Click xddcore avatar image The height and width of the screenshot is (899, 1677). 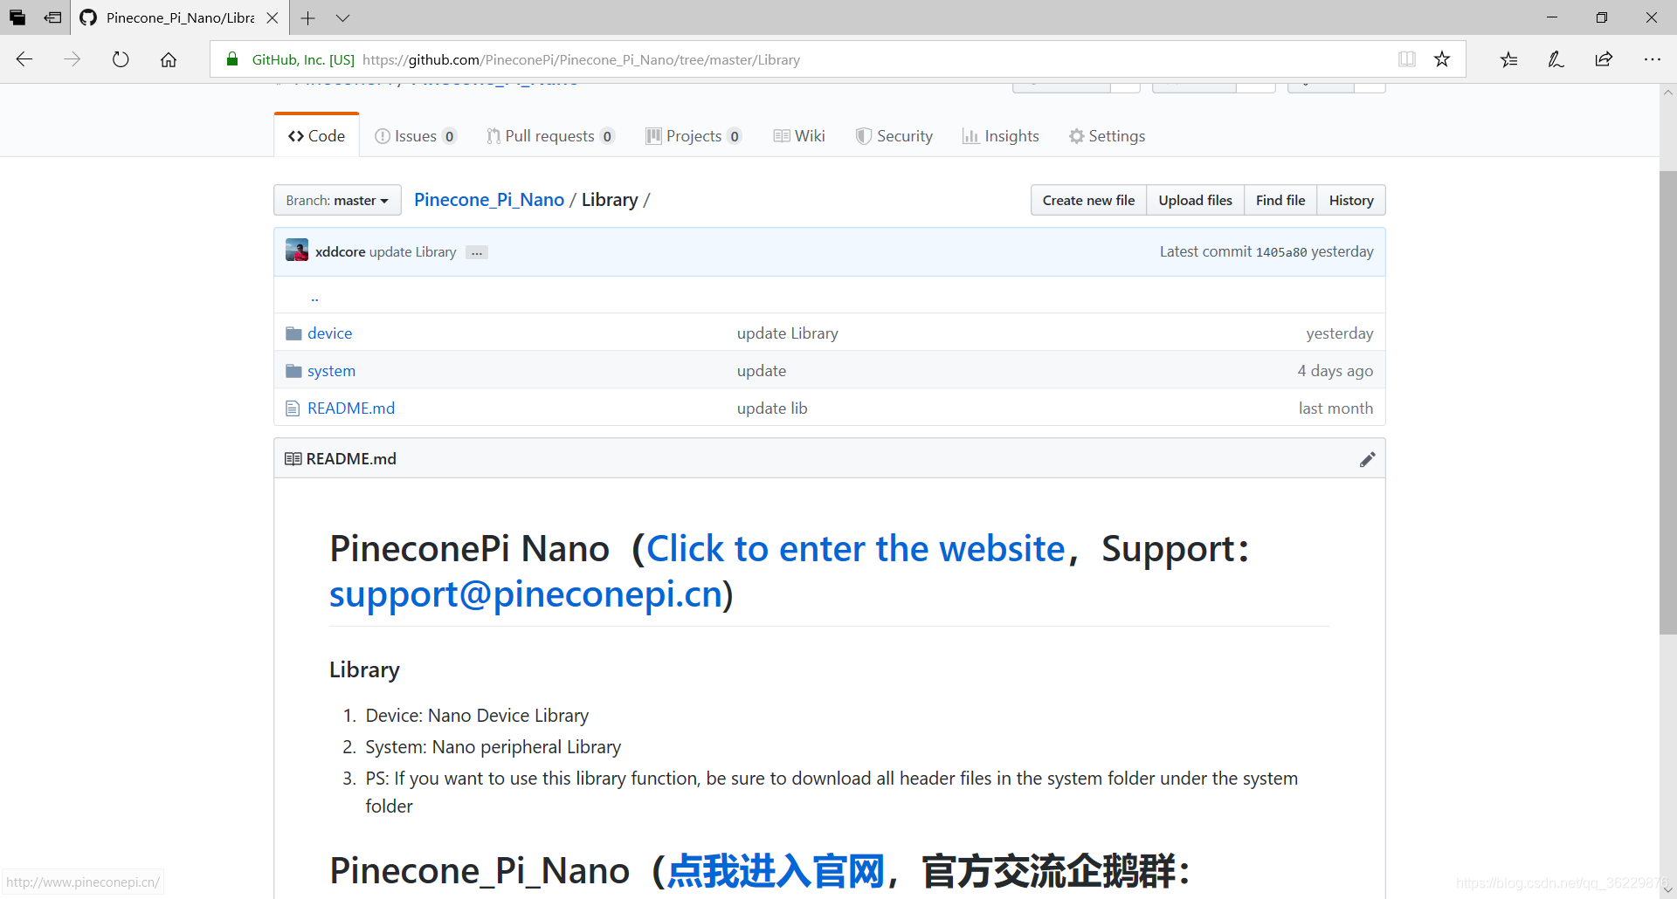(297, 250)
